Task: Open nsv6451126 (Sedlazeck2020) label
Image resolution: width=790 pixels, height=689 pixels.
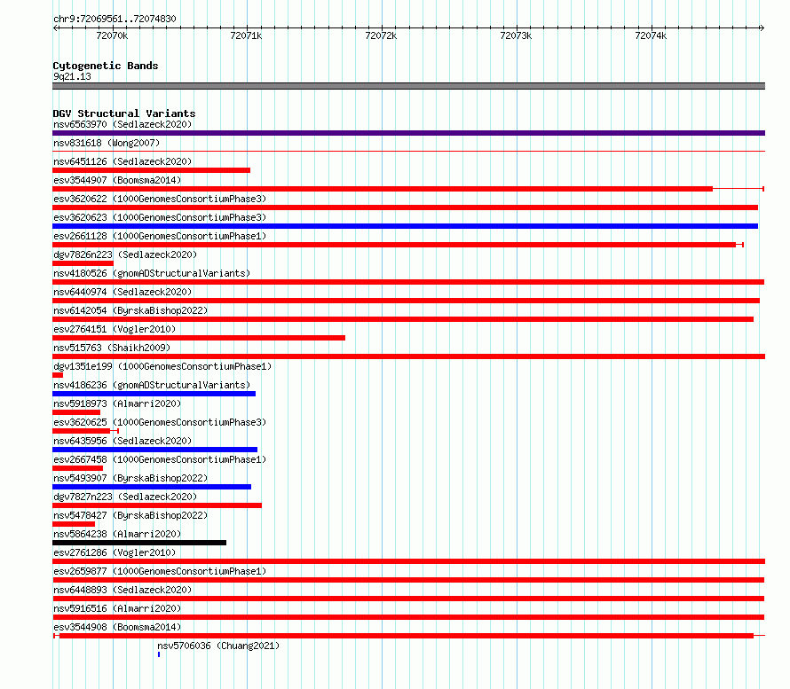Action: point(122,161)
